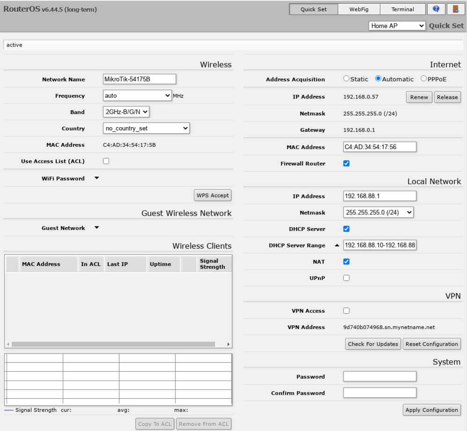
Task: Open the Home AP mode dropdown
Action: pos(397,26)
